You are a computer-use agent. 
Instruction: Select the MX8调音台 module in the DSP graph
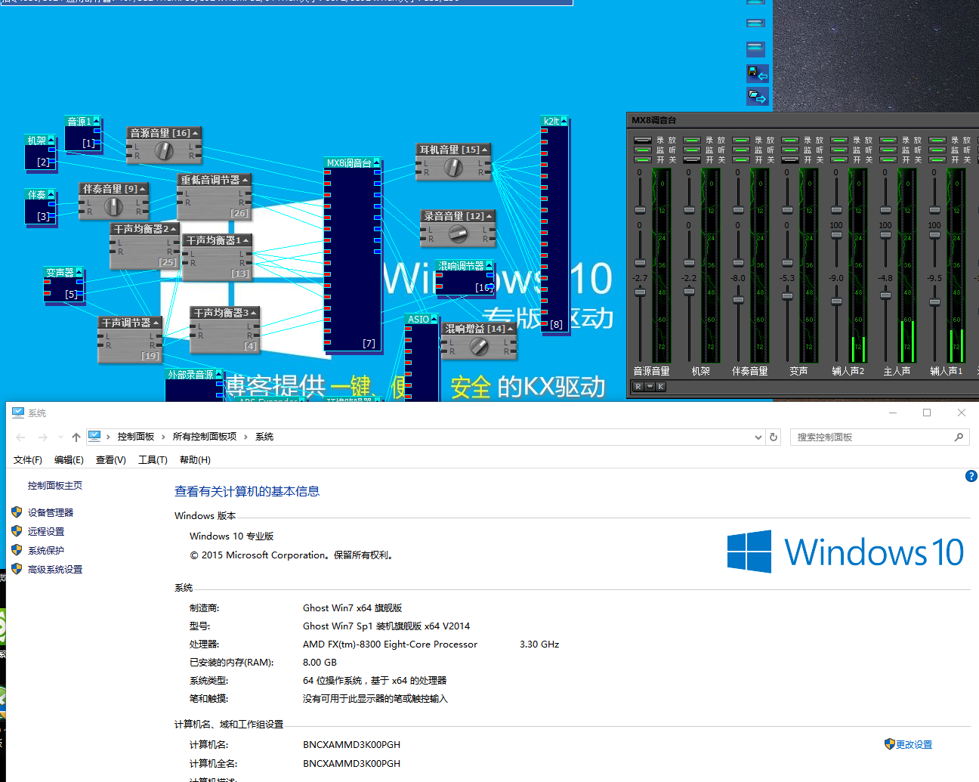352,255
